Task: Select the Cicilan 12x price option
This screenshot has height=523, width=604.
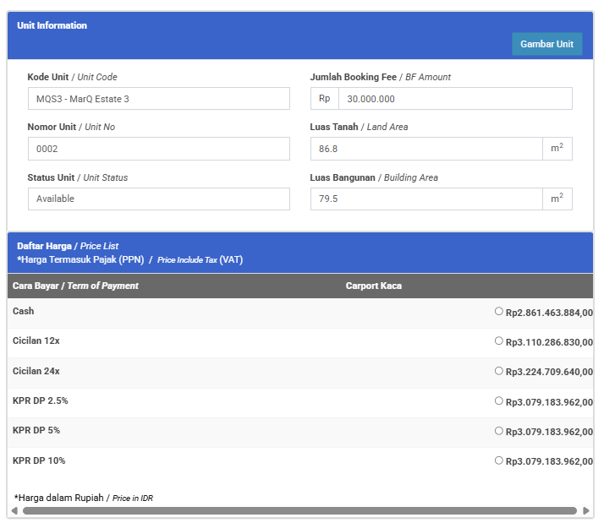Action: click(499, 341)
